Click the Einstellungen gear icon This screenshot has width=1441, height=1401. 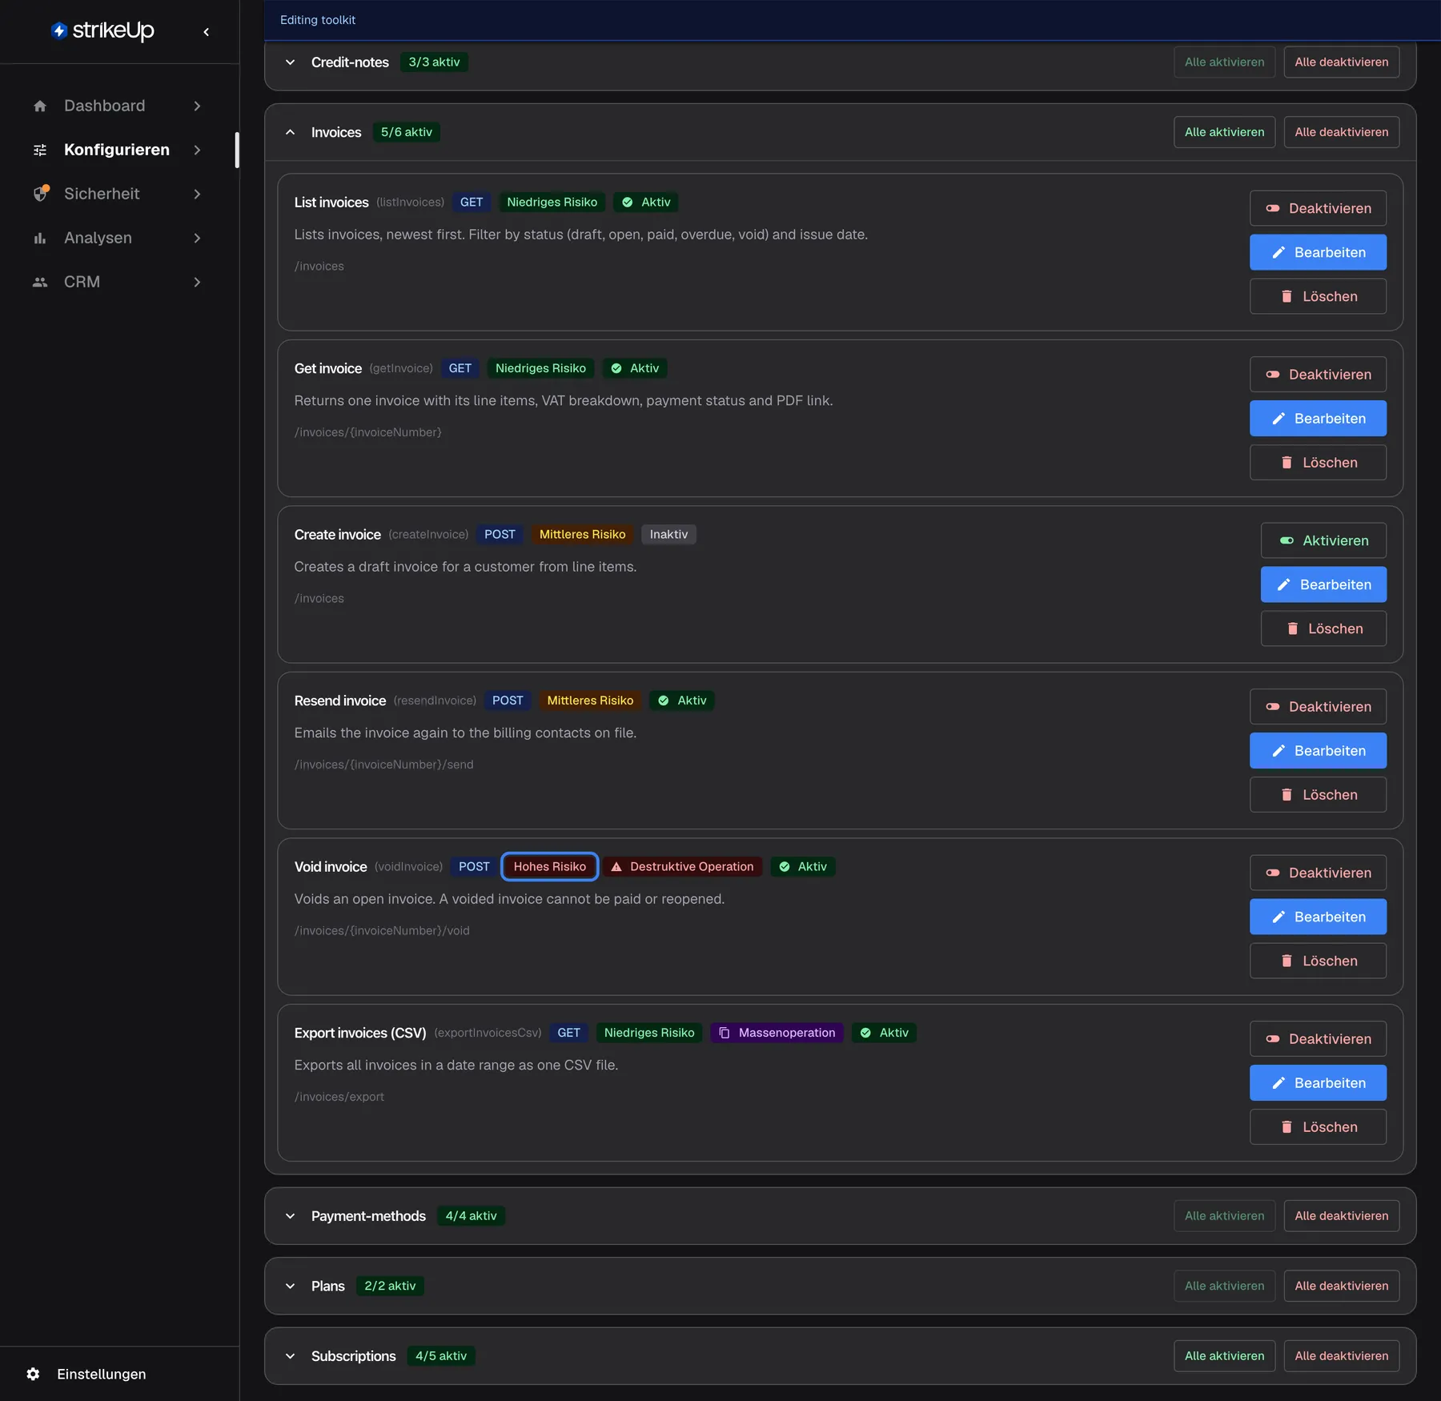pyautogui.click(x=33, y=1374)
